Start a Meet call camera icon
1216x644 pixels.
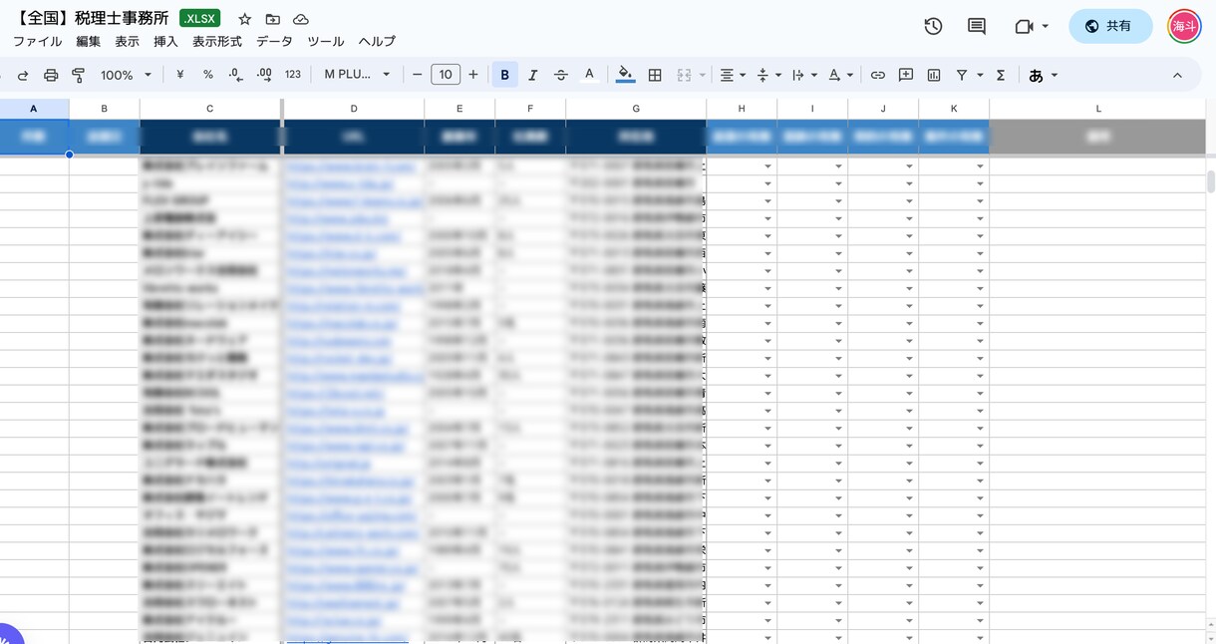1024,27
